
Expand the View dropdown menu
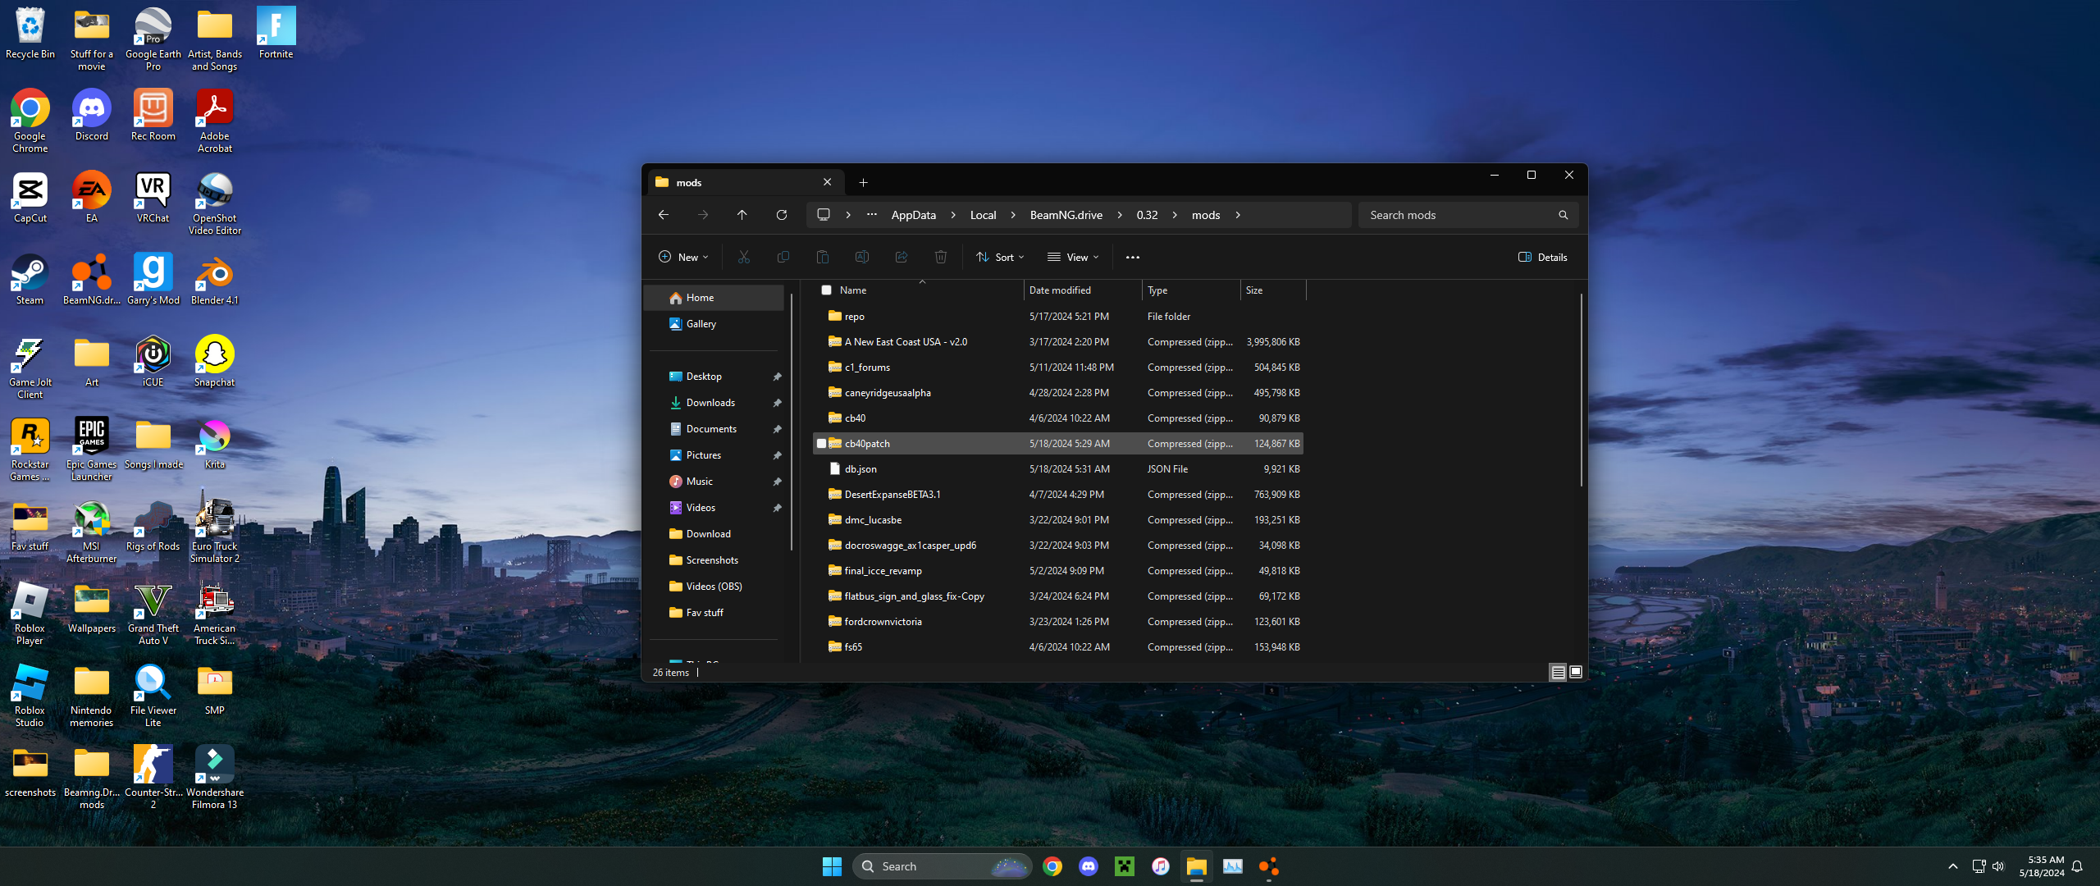click(1073, 257)
